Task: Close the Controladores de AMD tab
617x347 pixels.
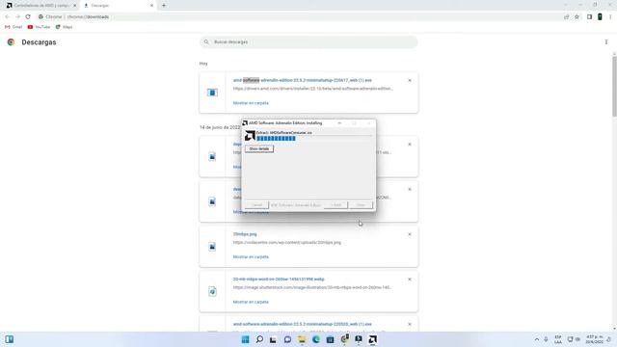Action: click(75, 6)
